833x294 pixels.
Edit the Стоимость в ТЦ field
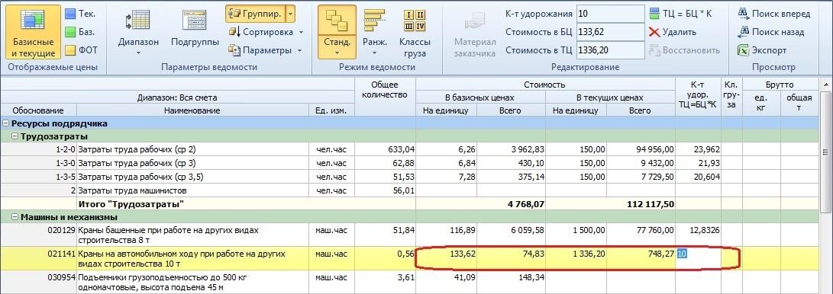610,50
